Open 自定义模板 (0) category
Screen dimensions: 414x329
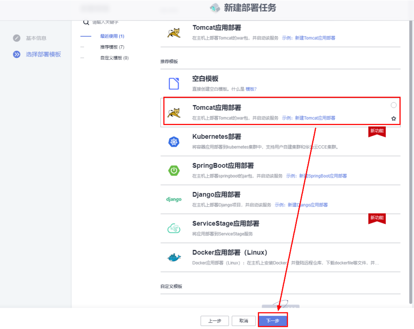pyautogui.click(x=114, y=58)
